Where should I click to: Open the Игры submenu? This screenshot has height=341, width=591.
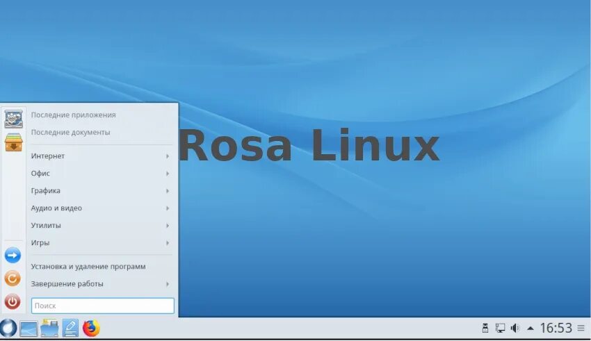point(101,242)
